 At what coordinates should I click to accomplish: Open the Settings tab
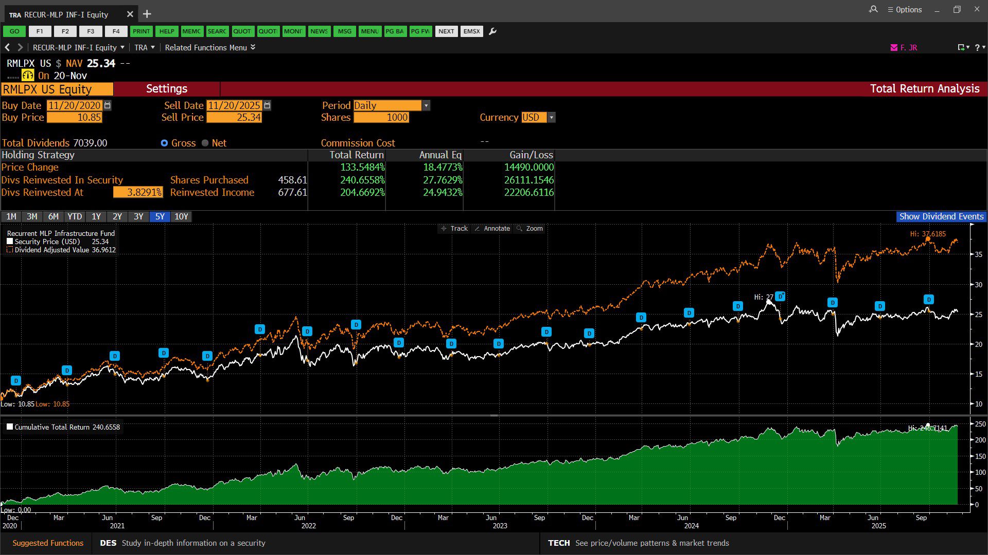(x=167, y=88)
